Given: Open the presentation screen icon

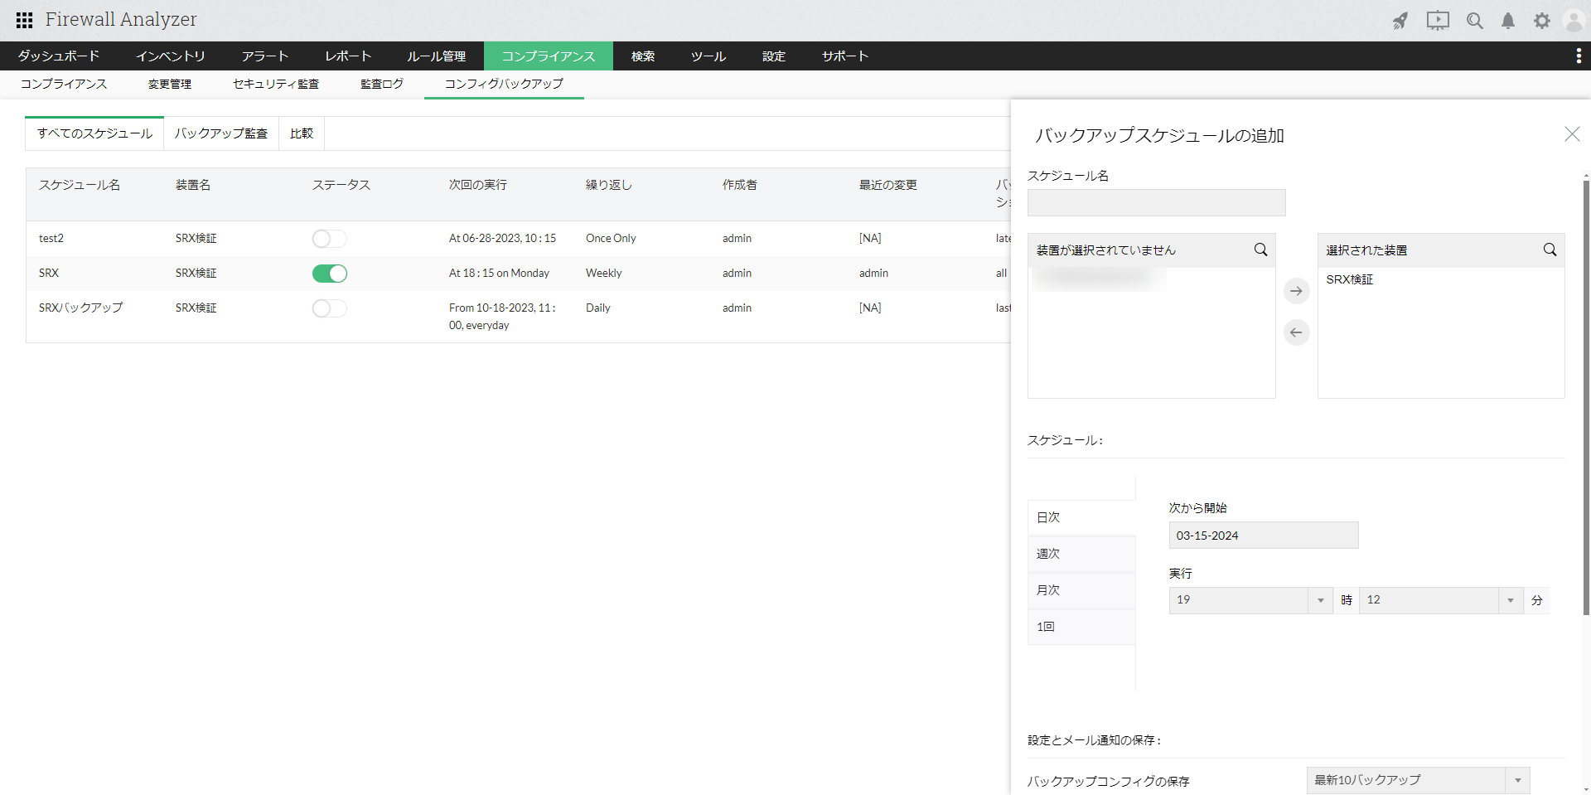Looking at the screenshot, I should tap(1438, 21).
